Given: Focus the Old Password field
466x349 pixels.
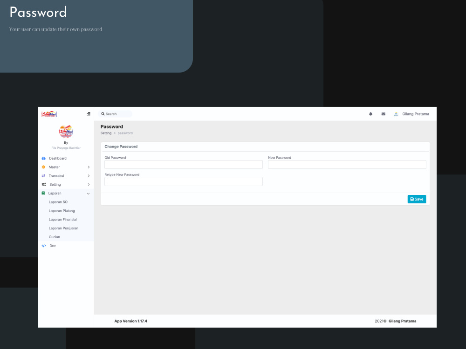Looking at the screenshot, I should coord(183,164).
